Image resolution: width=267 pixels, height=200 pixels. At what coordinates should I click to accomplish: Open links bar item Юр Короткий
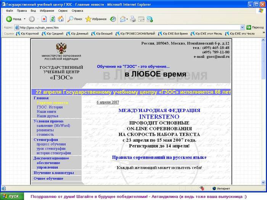click(x=27, y=34)
